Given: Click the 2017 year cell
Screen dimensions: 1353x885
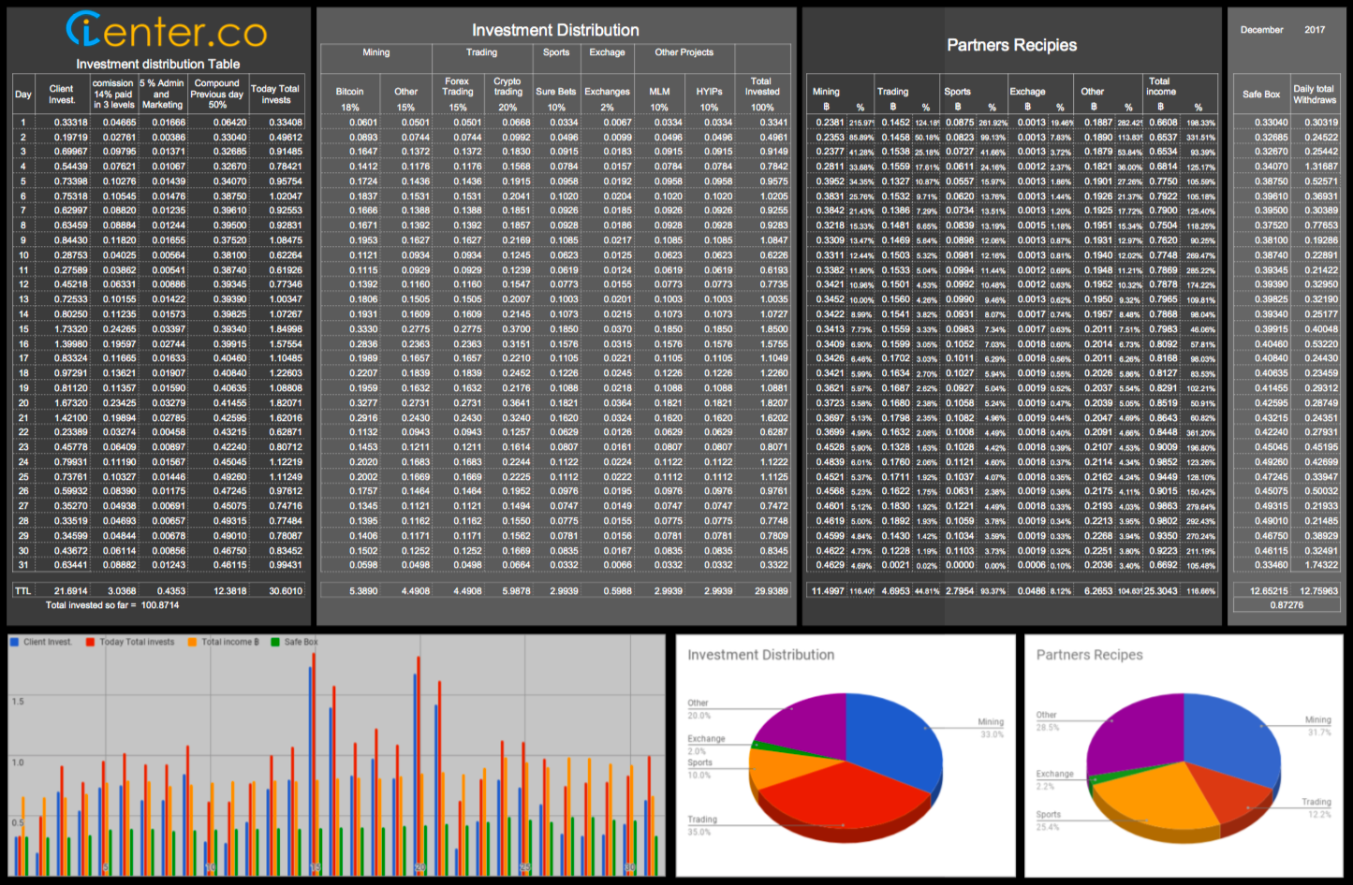Looking at the screenshot, I should (1315, 30).
